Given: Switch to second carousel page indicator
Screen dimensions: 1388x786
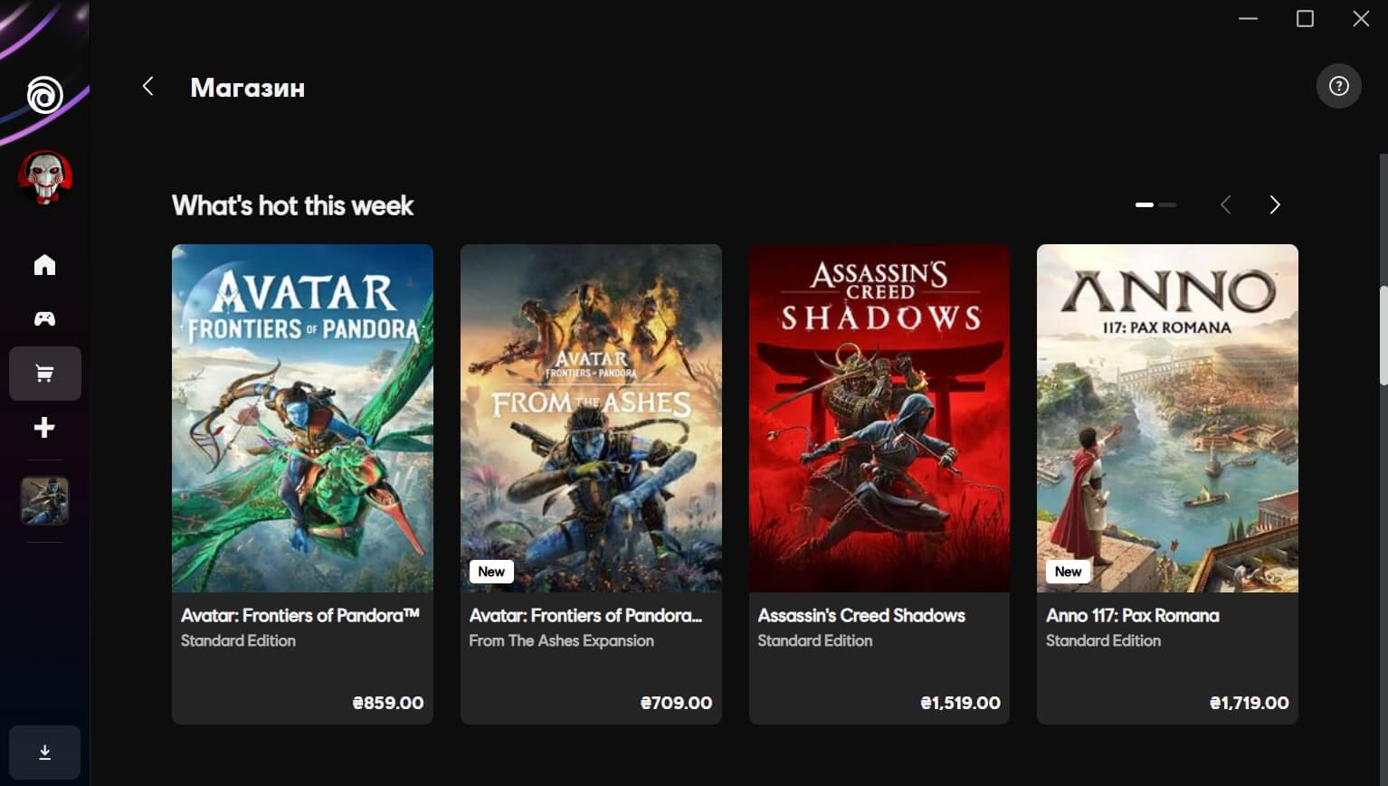Looking at the screenshot, I should click(x=1167, y=205).
